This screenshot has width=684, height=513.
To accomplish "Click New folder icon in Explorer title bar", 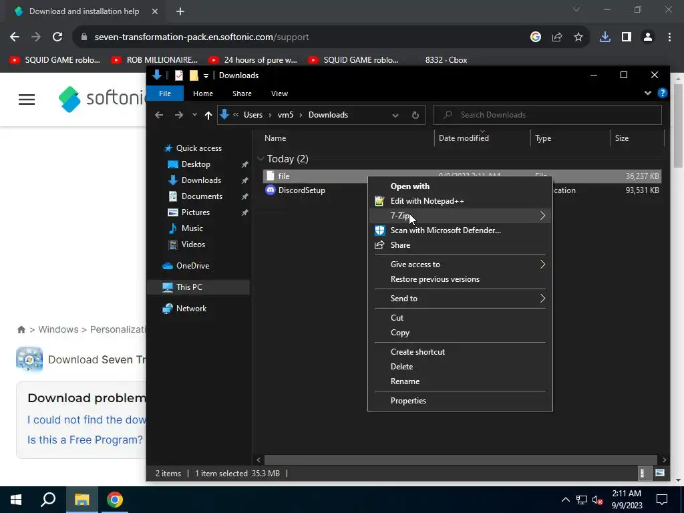I will click(x=194, y=75).
